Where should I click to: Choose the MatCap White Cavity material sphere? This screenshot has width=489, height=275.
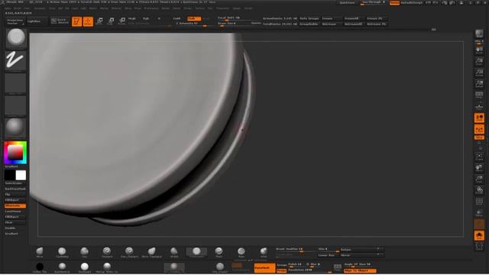tap(107, 267)
